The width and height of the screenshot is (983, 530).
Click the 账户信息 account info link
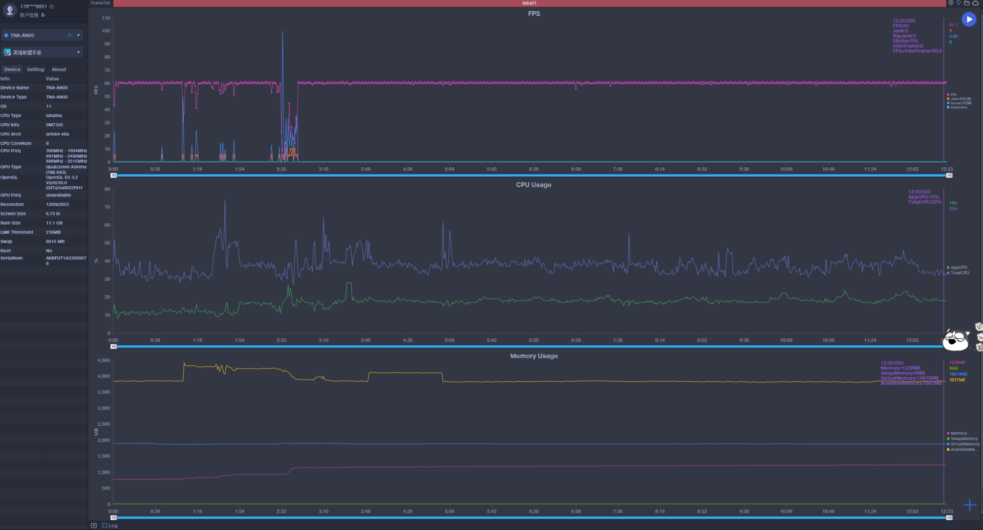29,15
